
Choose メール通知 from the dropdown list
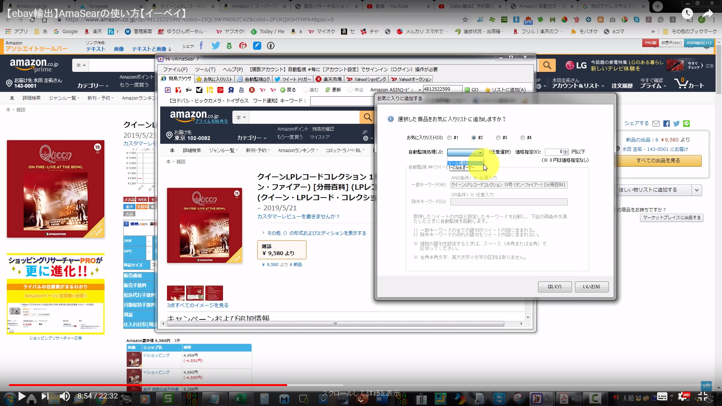click(x=465, y=163)
